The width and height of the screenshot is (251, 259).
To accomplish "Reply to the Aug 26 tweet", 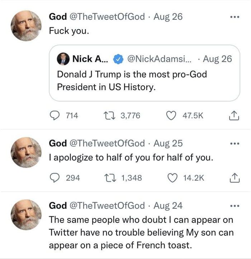I will coord(54,115).
